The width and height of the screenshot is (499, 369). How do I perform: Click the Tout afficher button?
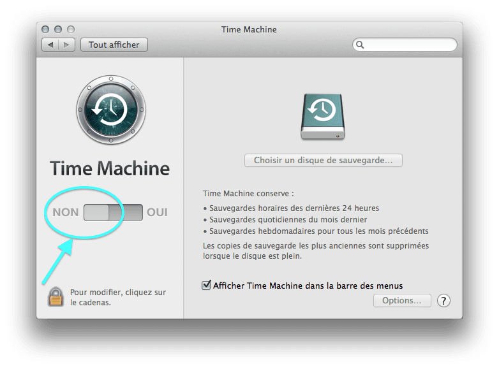click(114, 45)
